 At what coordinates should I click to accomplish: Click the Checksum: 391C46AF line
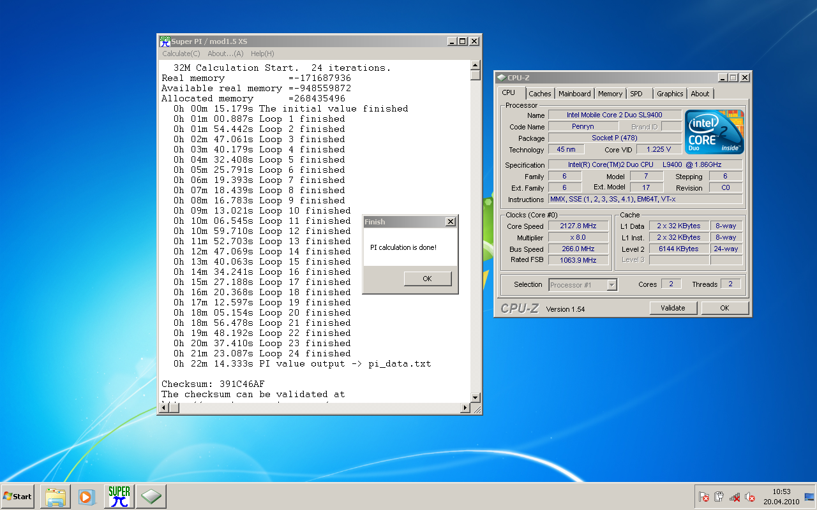pyautogui.click(x=213, y=384)
